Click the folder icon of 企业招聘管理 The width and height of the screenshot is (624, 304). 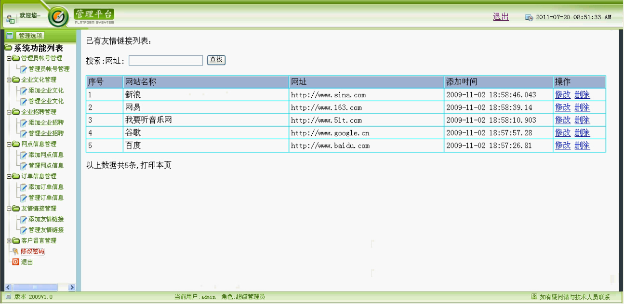click(16, 112)
